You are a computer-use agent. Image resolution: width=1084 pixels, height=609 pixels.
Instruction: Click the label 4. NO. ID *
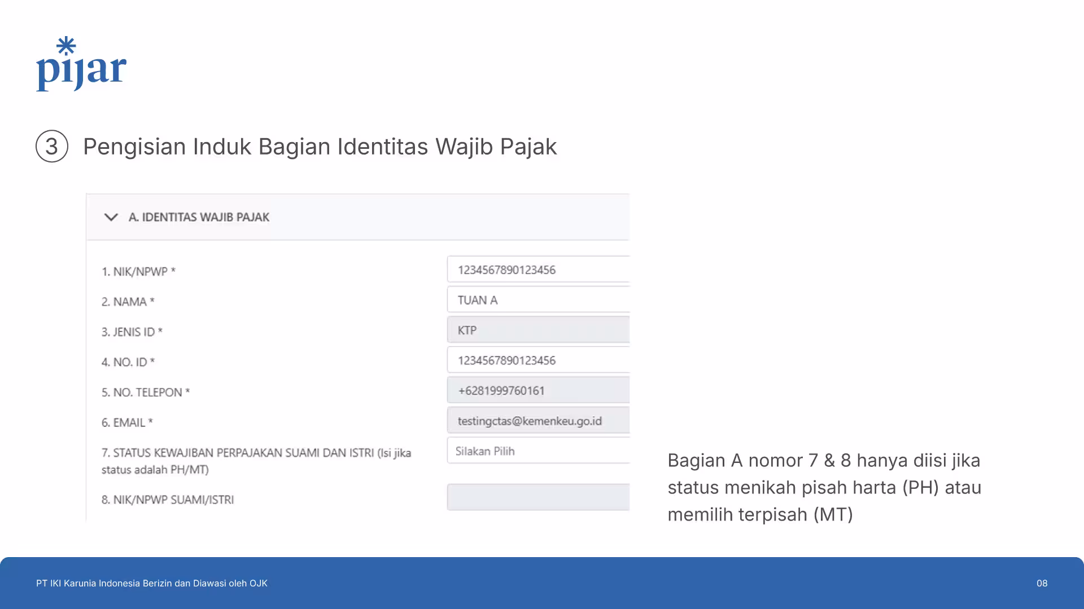pos(128,362)
